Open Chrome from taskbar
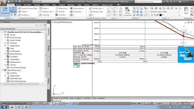 click(x=19, y=107)
